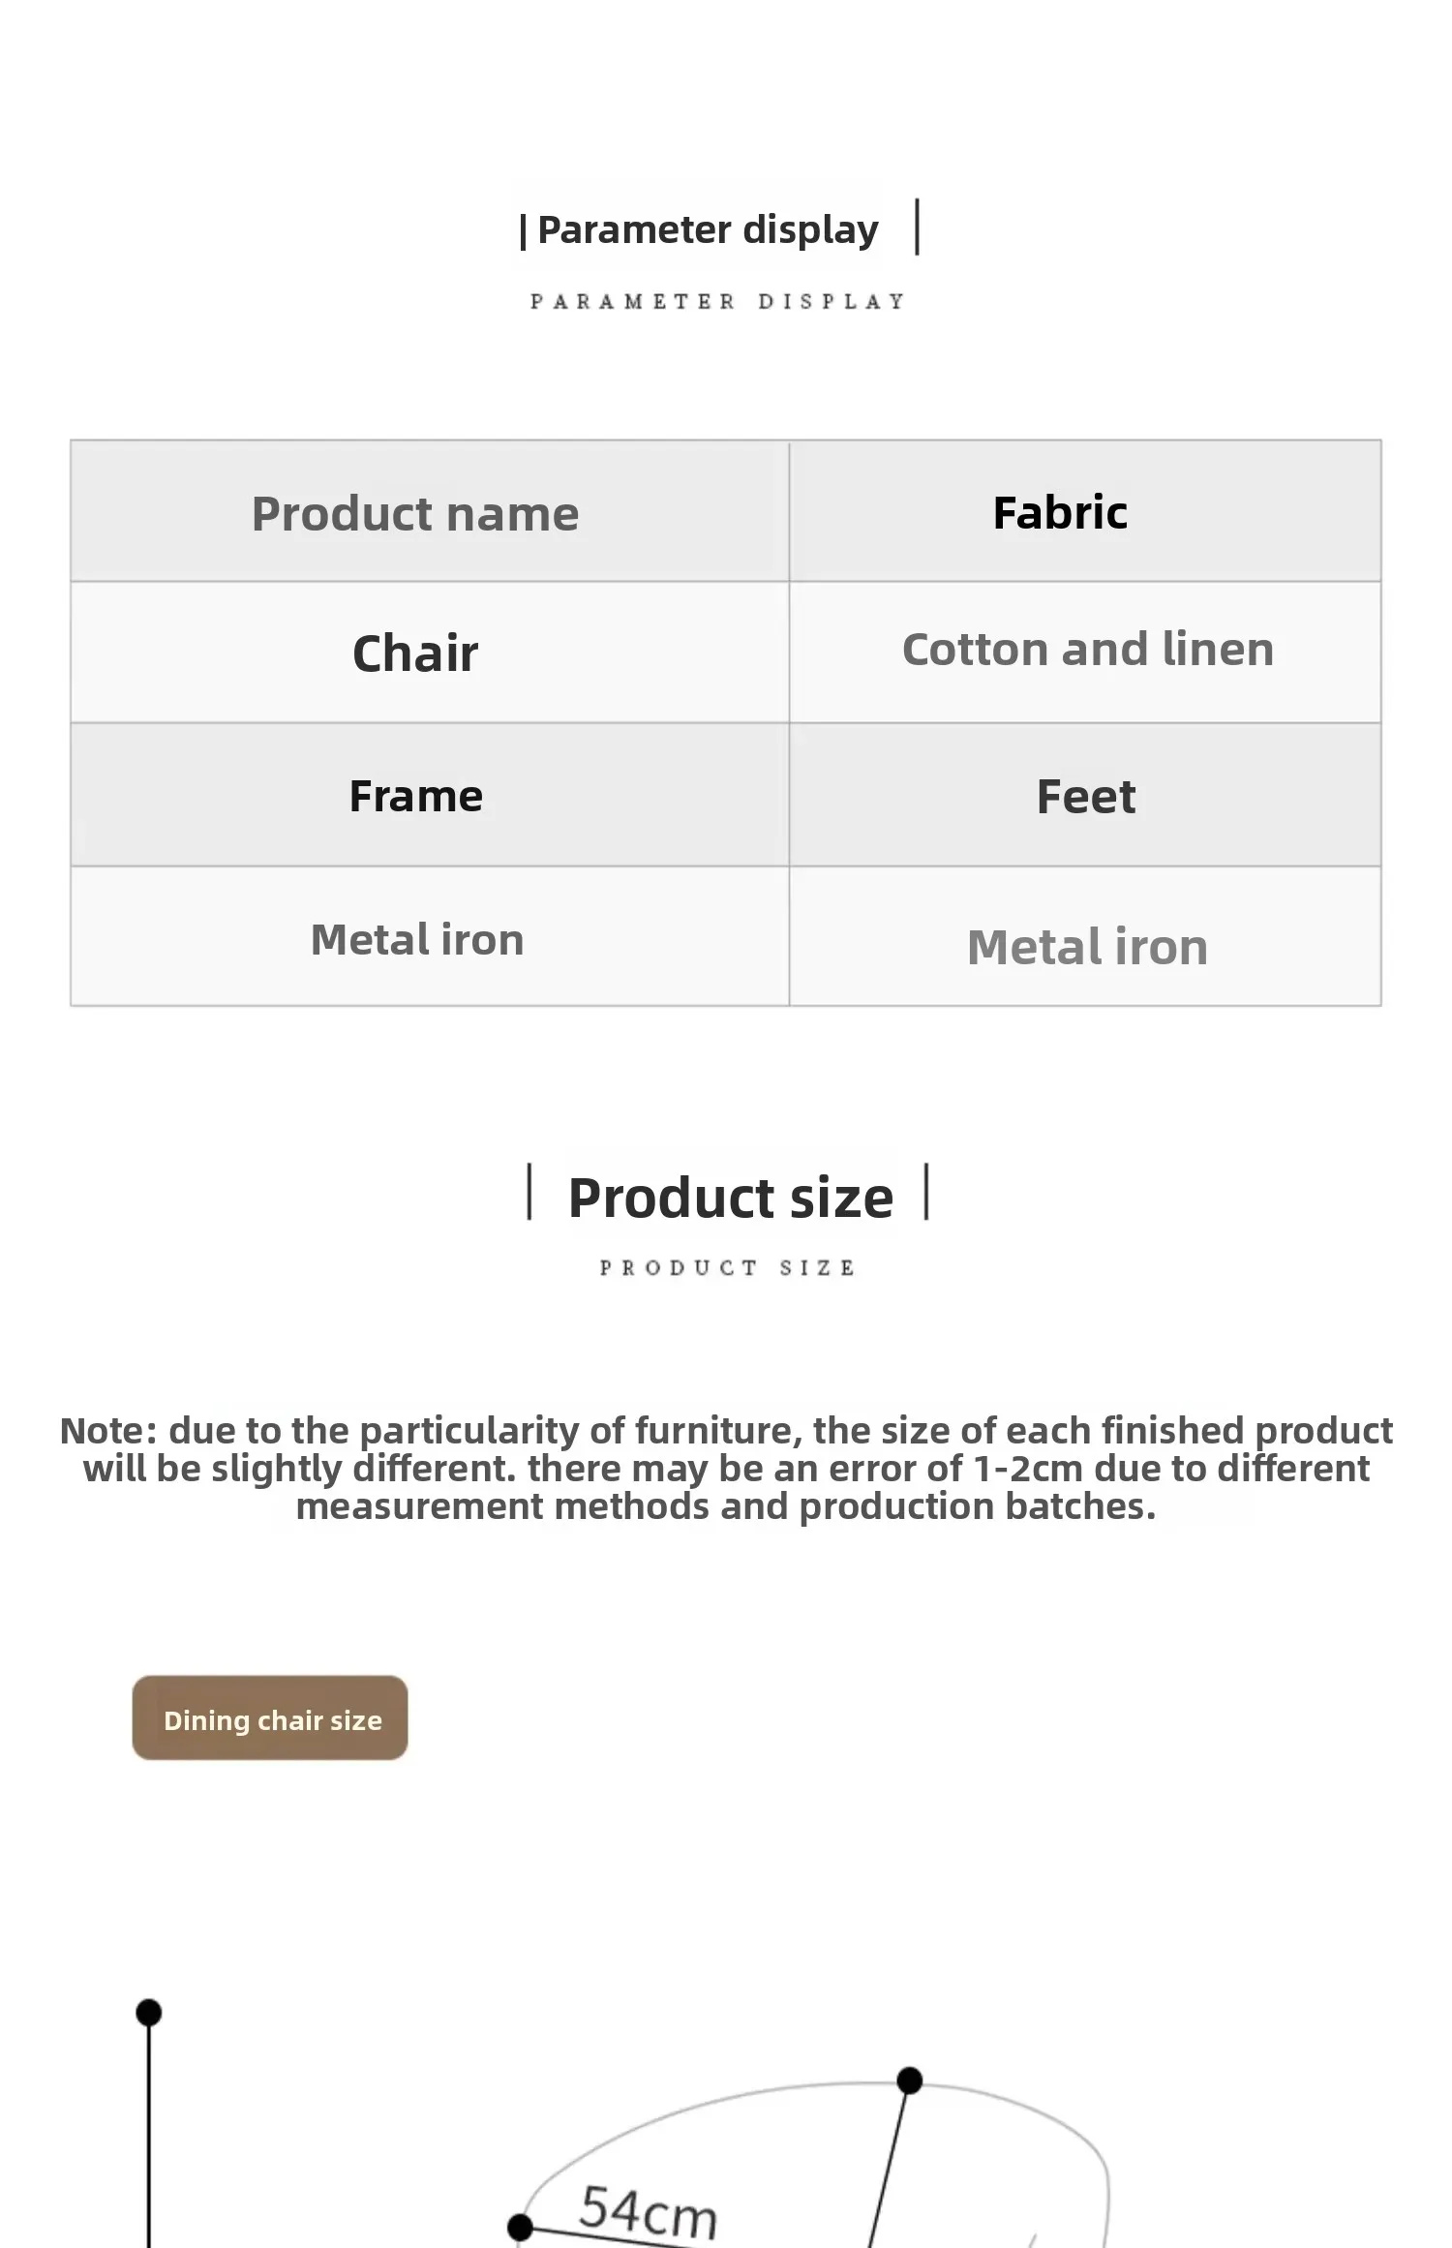
Task: Click the PARAMETER DISPLAY subtitle text
Action: 717,301
